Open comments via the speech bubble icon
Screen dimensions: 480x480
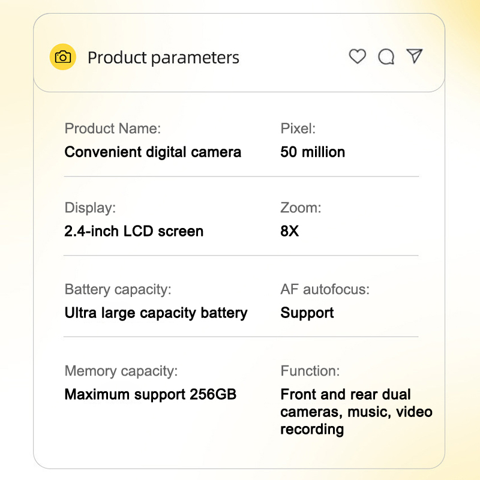(386, 57)
